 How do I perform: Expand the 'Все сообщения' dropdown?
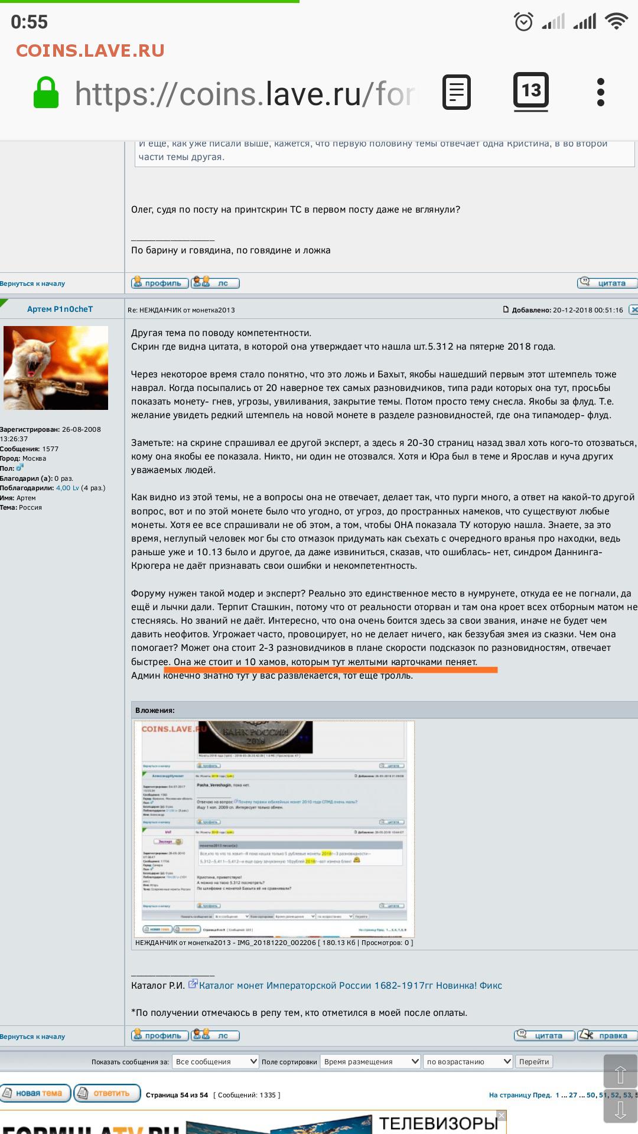coord(215,1061)
